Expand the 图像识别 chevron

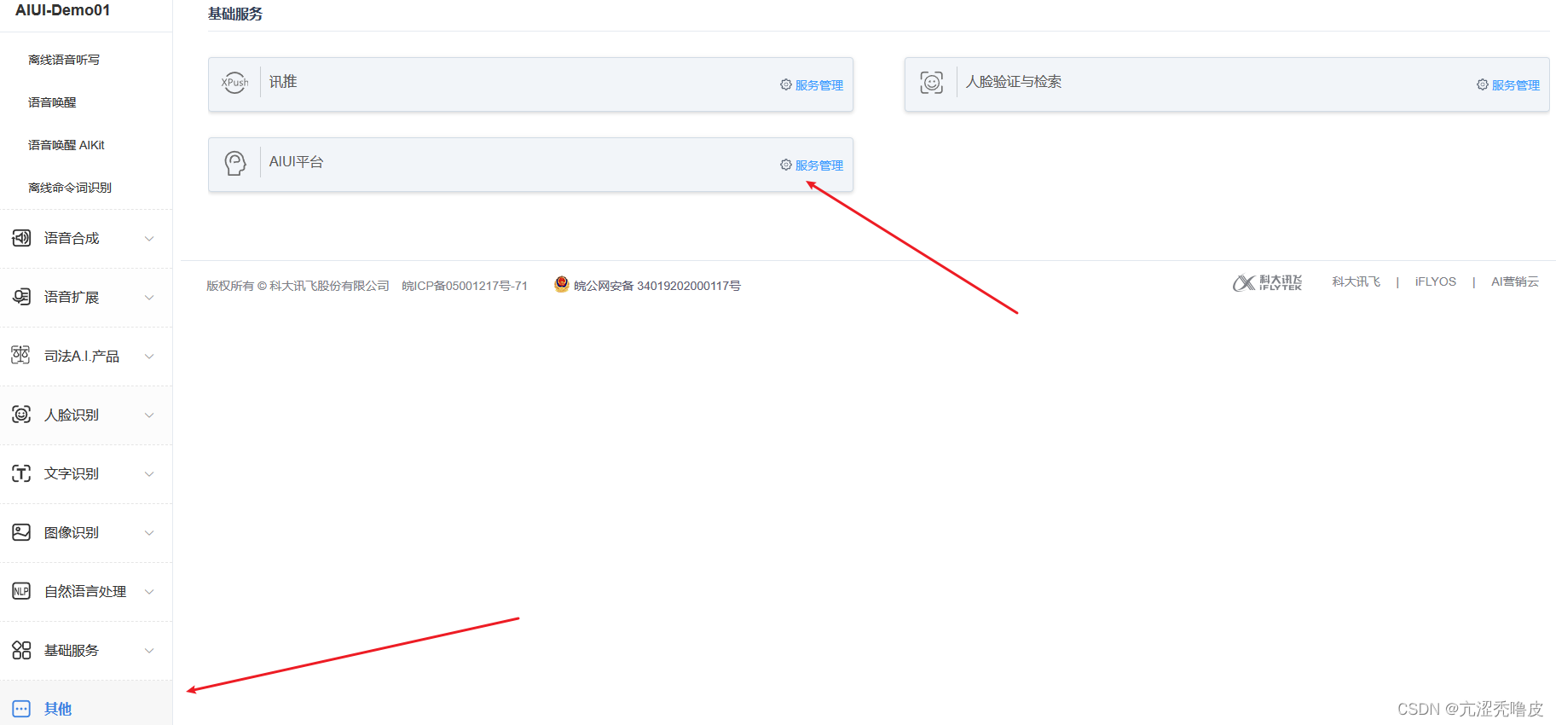[x=149, y=533]
